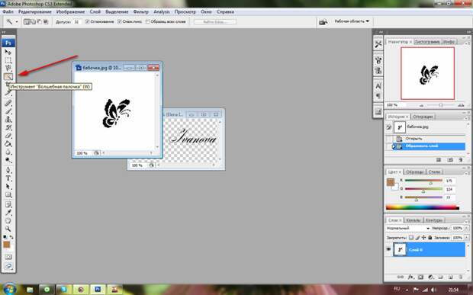Select the Path Selection tool
This screenshot has width=473, height=295.
click(8, 187)
